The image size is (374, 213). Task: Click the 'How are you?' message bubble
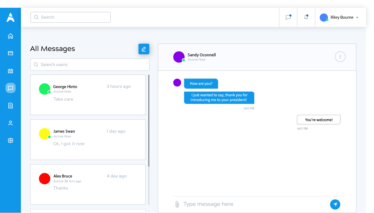point(201,84)
